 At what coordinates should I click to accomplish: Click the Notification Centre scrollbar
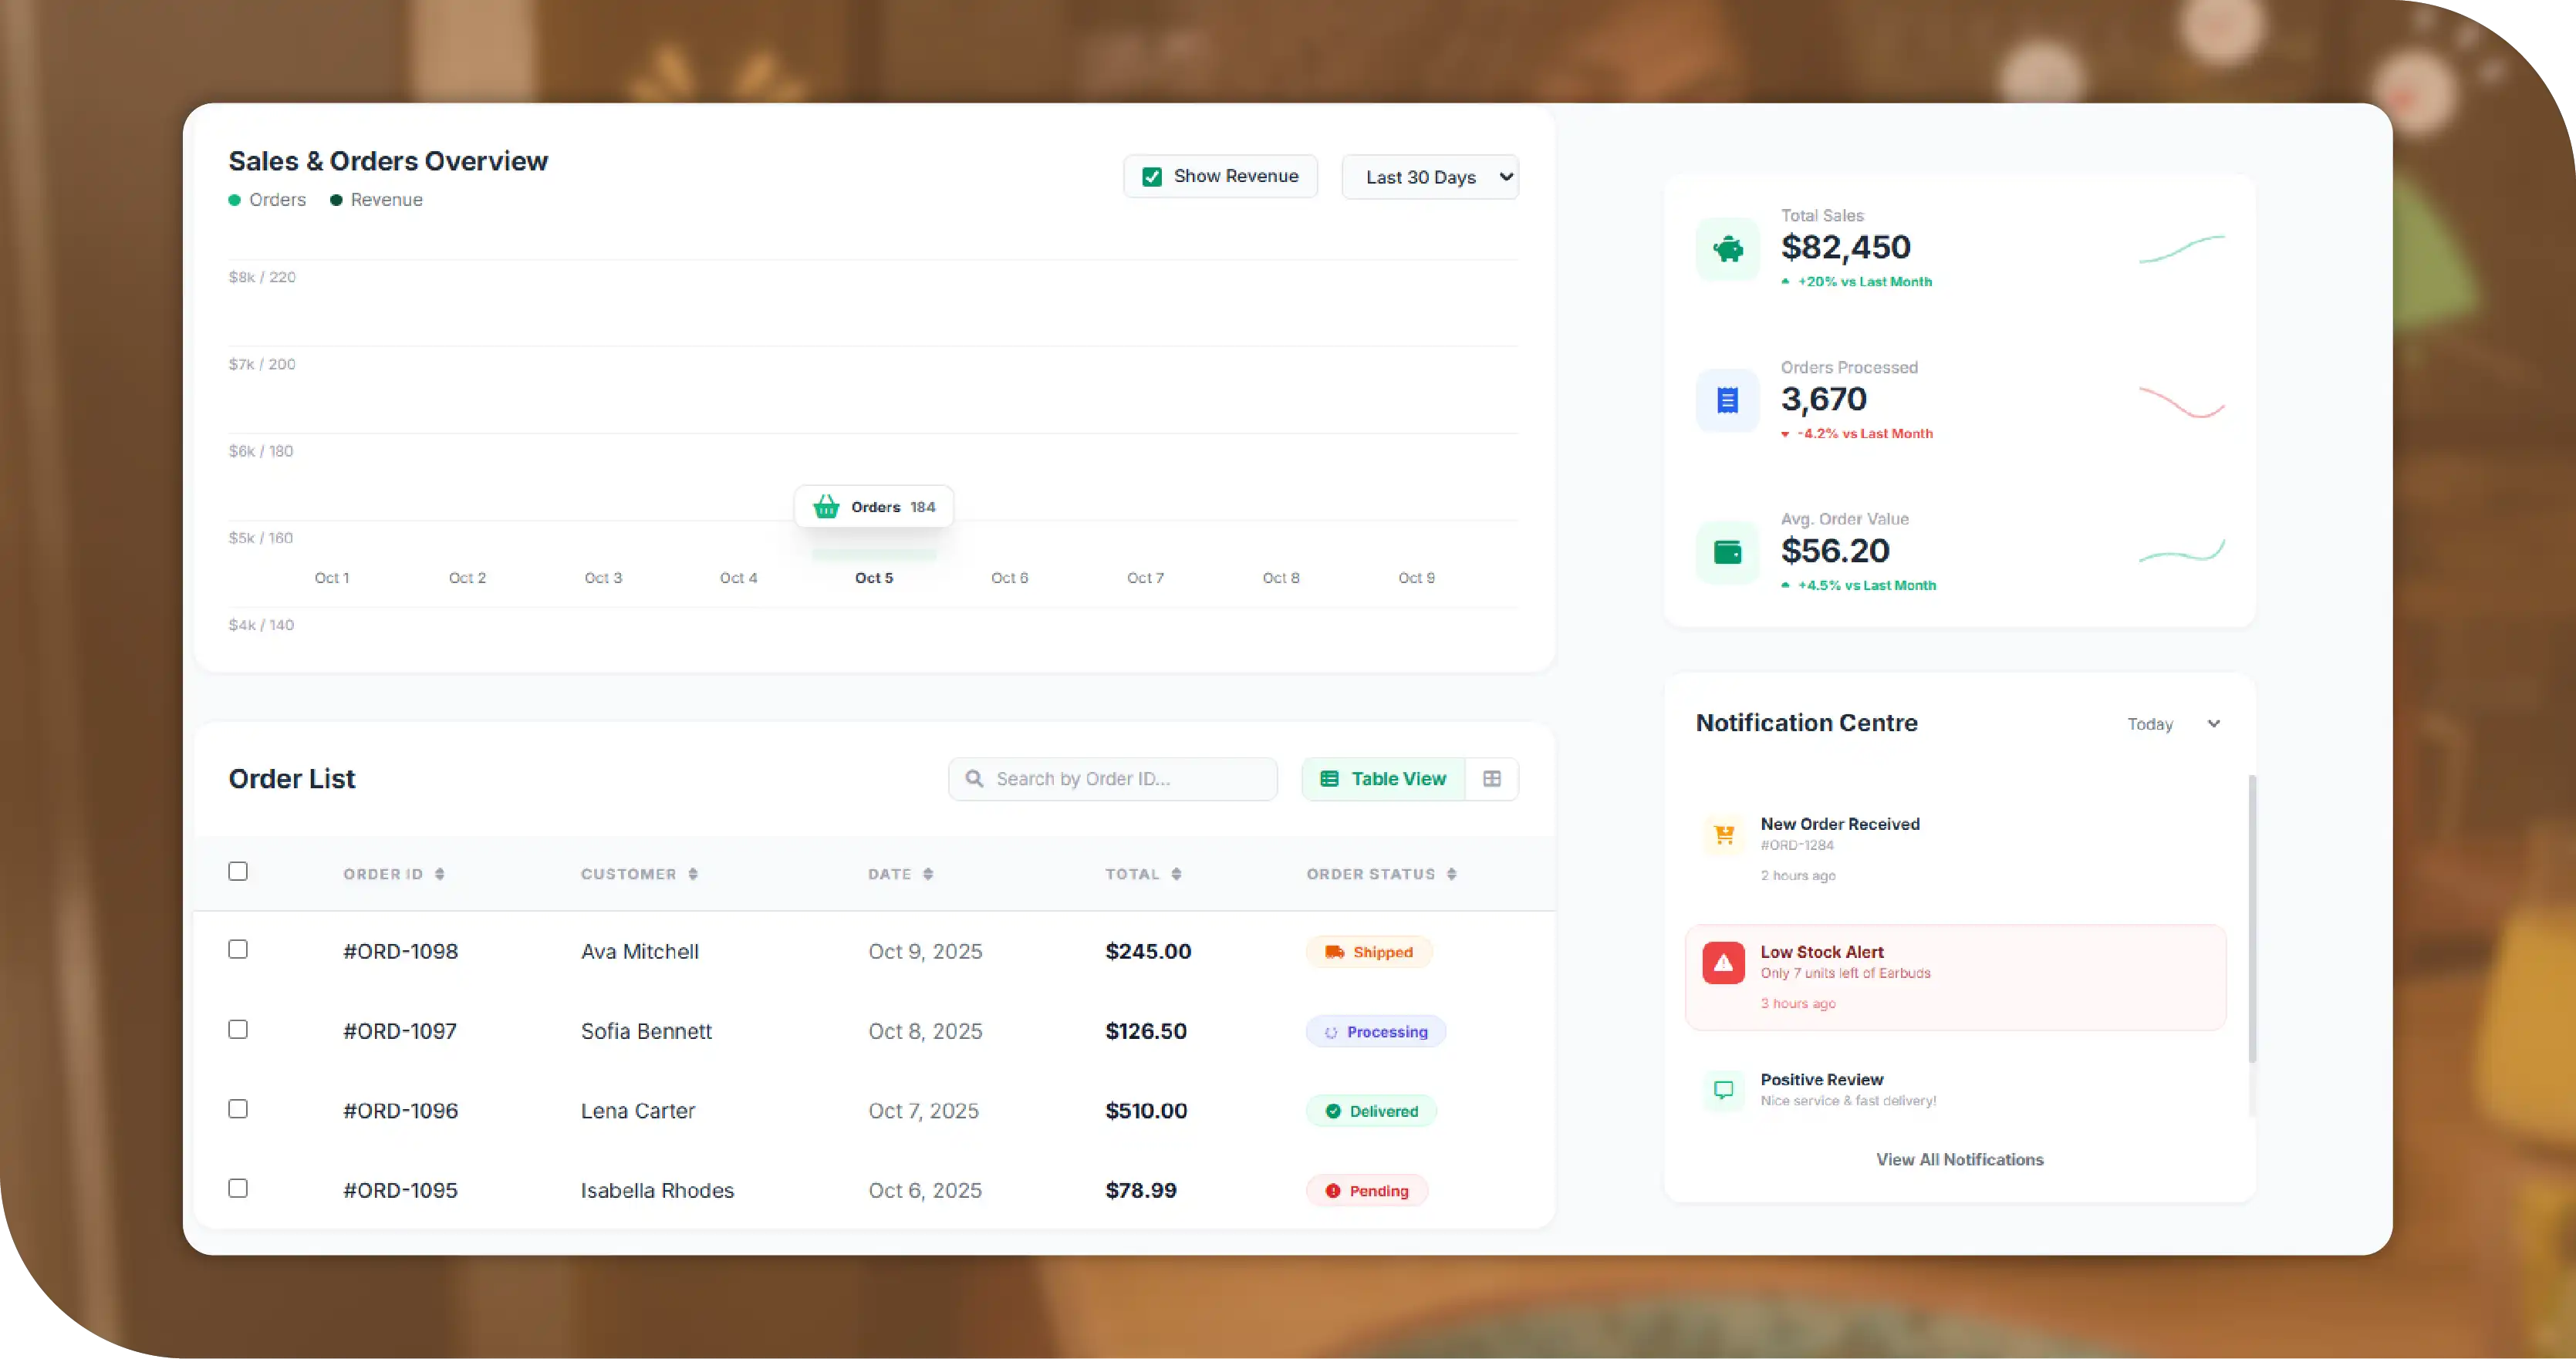2252,918
